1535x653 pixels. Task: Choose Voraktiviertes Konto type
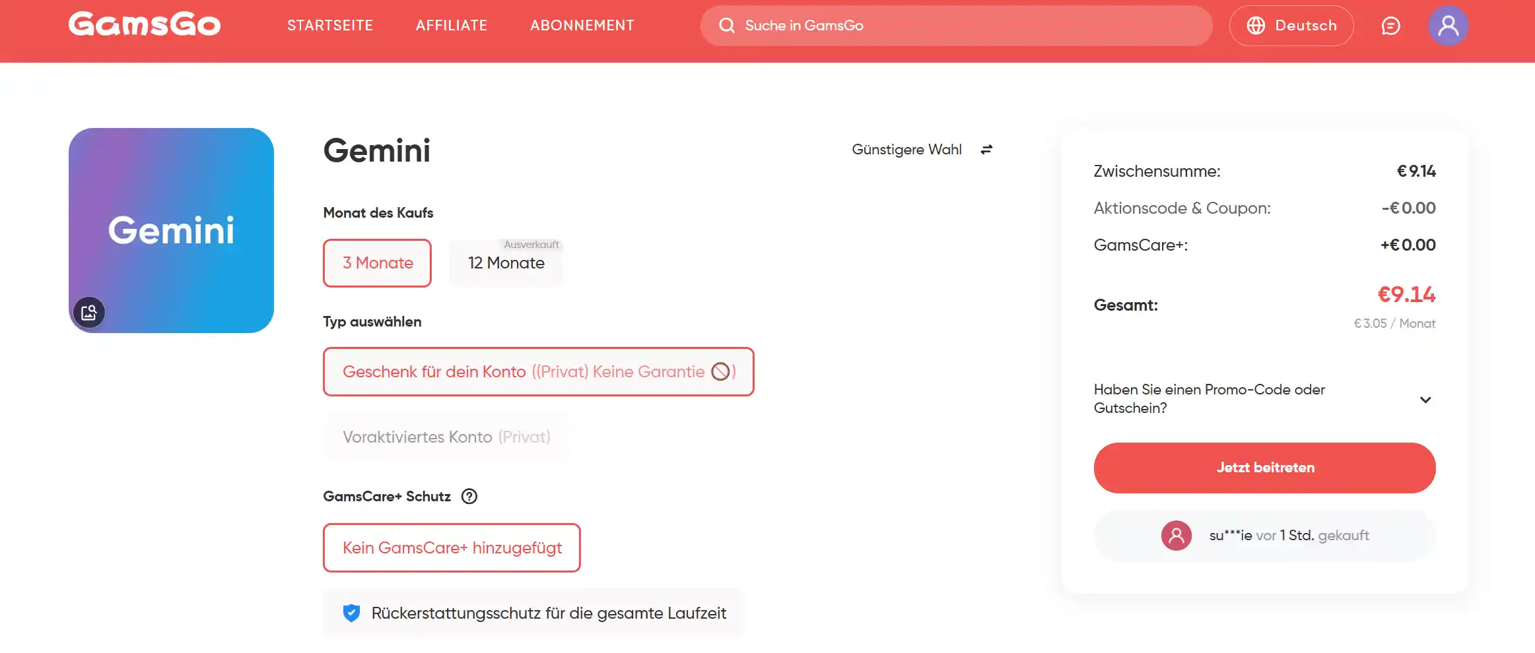point(447,437)
